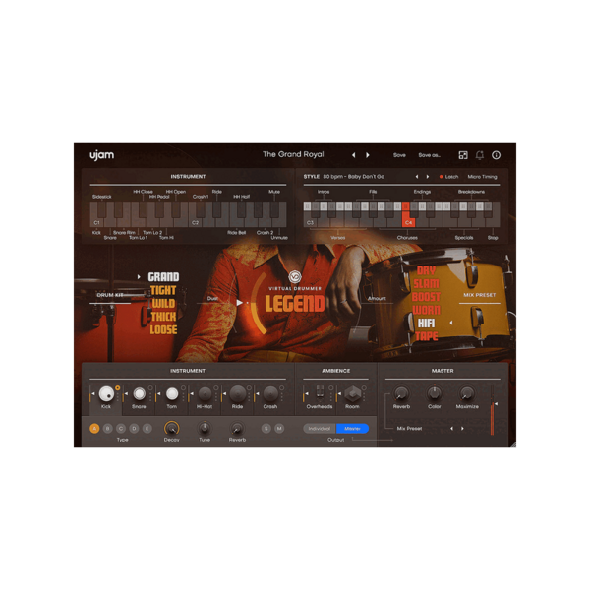
Task: Click the Kick Tune knob
Action: tap(205, 428)
